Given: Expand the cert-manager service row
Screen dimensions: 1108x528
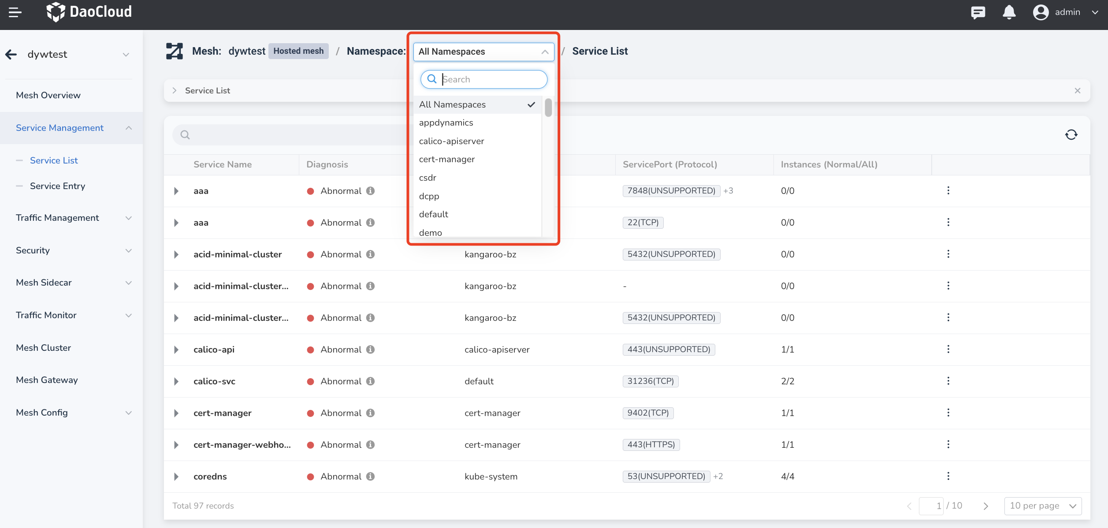Looking at the screenshot, I should pyautogui.click(x=176, y=413).
